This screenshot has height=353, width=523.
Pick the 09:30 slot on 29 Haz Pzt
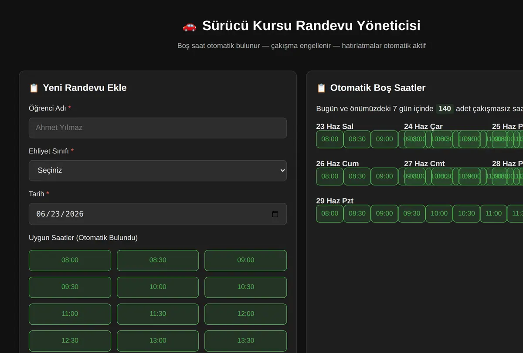(412, 214)
